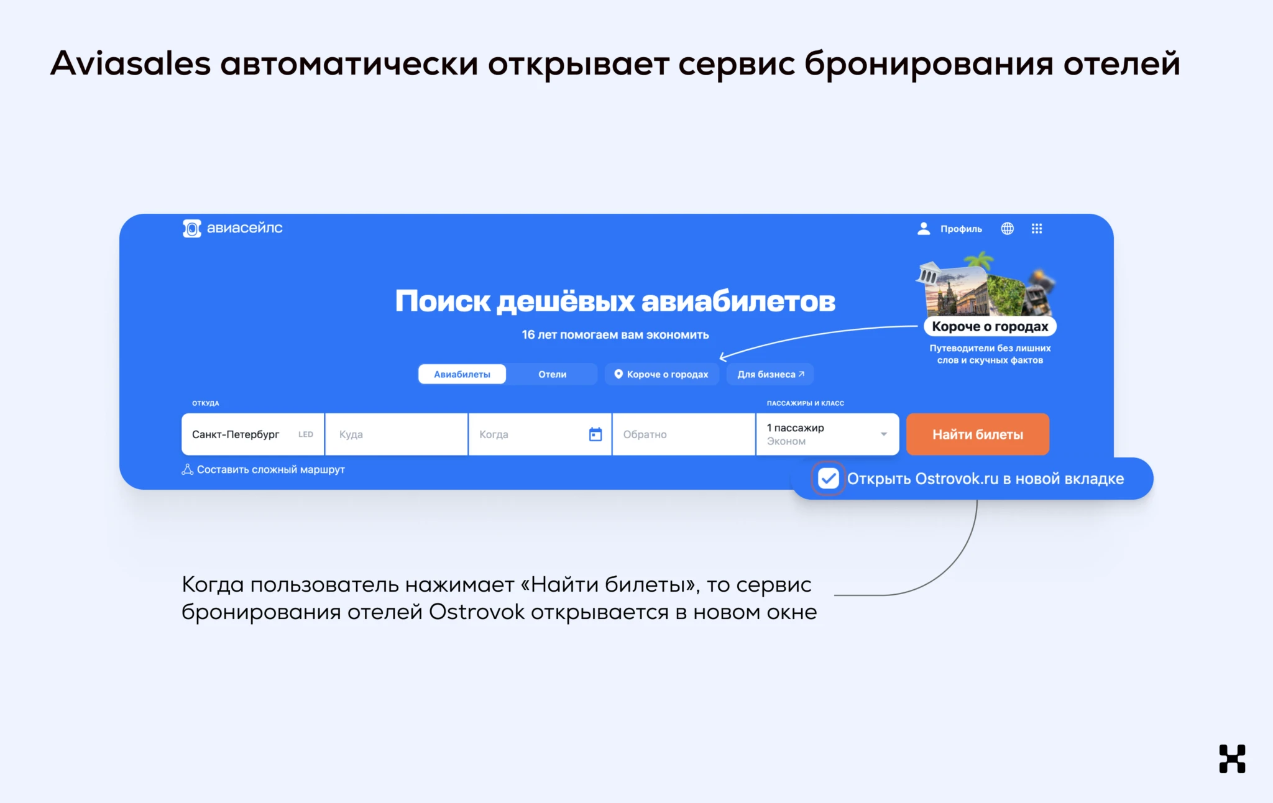Select the Авиабилеты tab
Screen dimensions: 1273x803
(462, 374)
